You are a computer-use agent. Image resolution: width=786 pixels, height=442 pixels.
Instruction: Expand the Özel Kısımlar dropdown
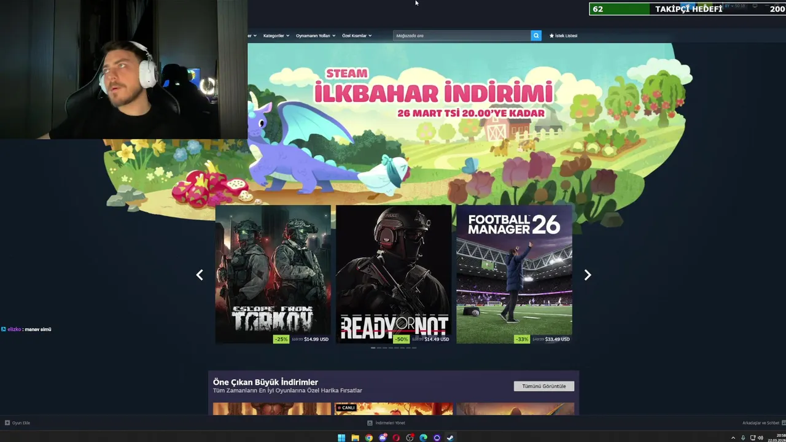pyautogui.click(x=357, y=36)
